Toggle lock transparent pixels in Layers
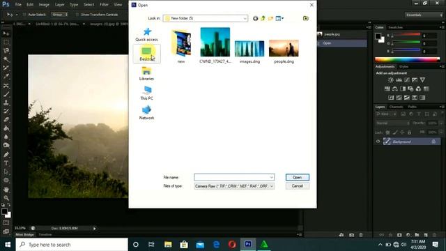Screen dimensions: 446x251 click(387, 132)
